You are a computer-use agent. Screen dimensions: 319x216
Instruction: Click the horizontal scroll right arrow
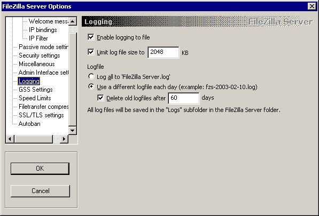pyautogui.click(x=64, y=139)
